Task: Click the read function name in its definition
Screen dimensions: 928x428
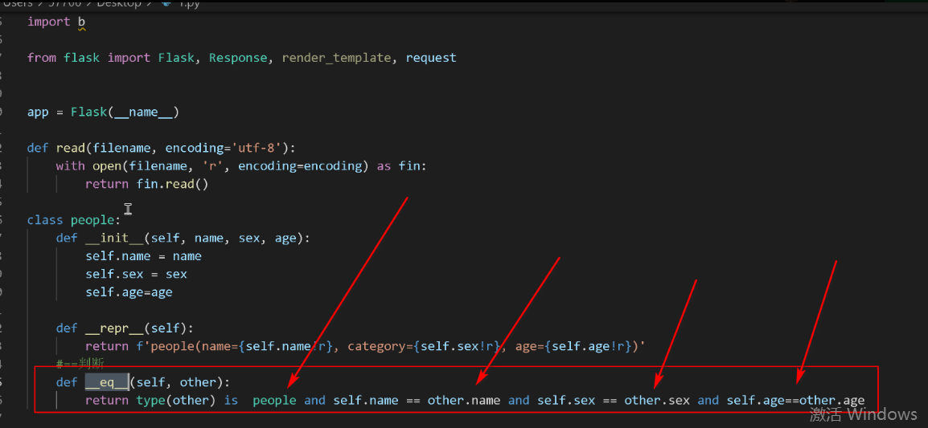Action: (x=71, y=149)
